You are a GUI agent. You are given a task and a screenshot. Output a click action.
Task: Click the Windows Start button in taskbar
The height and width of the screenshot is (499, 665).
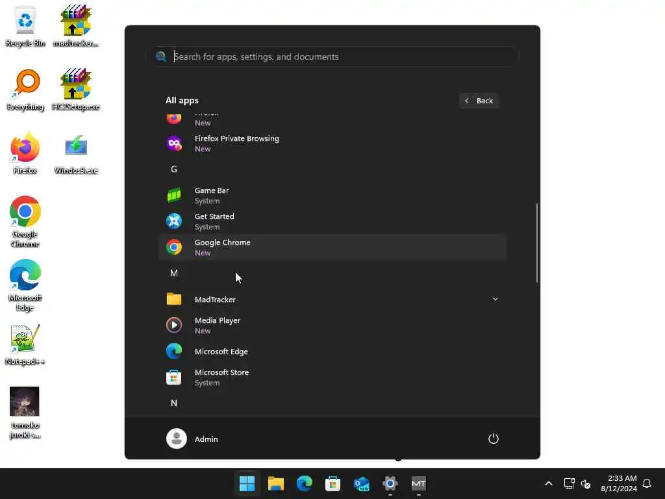click(x=247, y=483)
